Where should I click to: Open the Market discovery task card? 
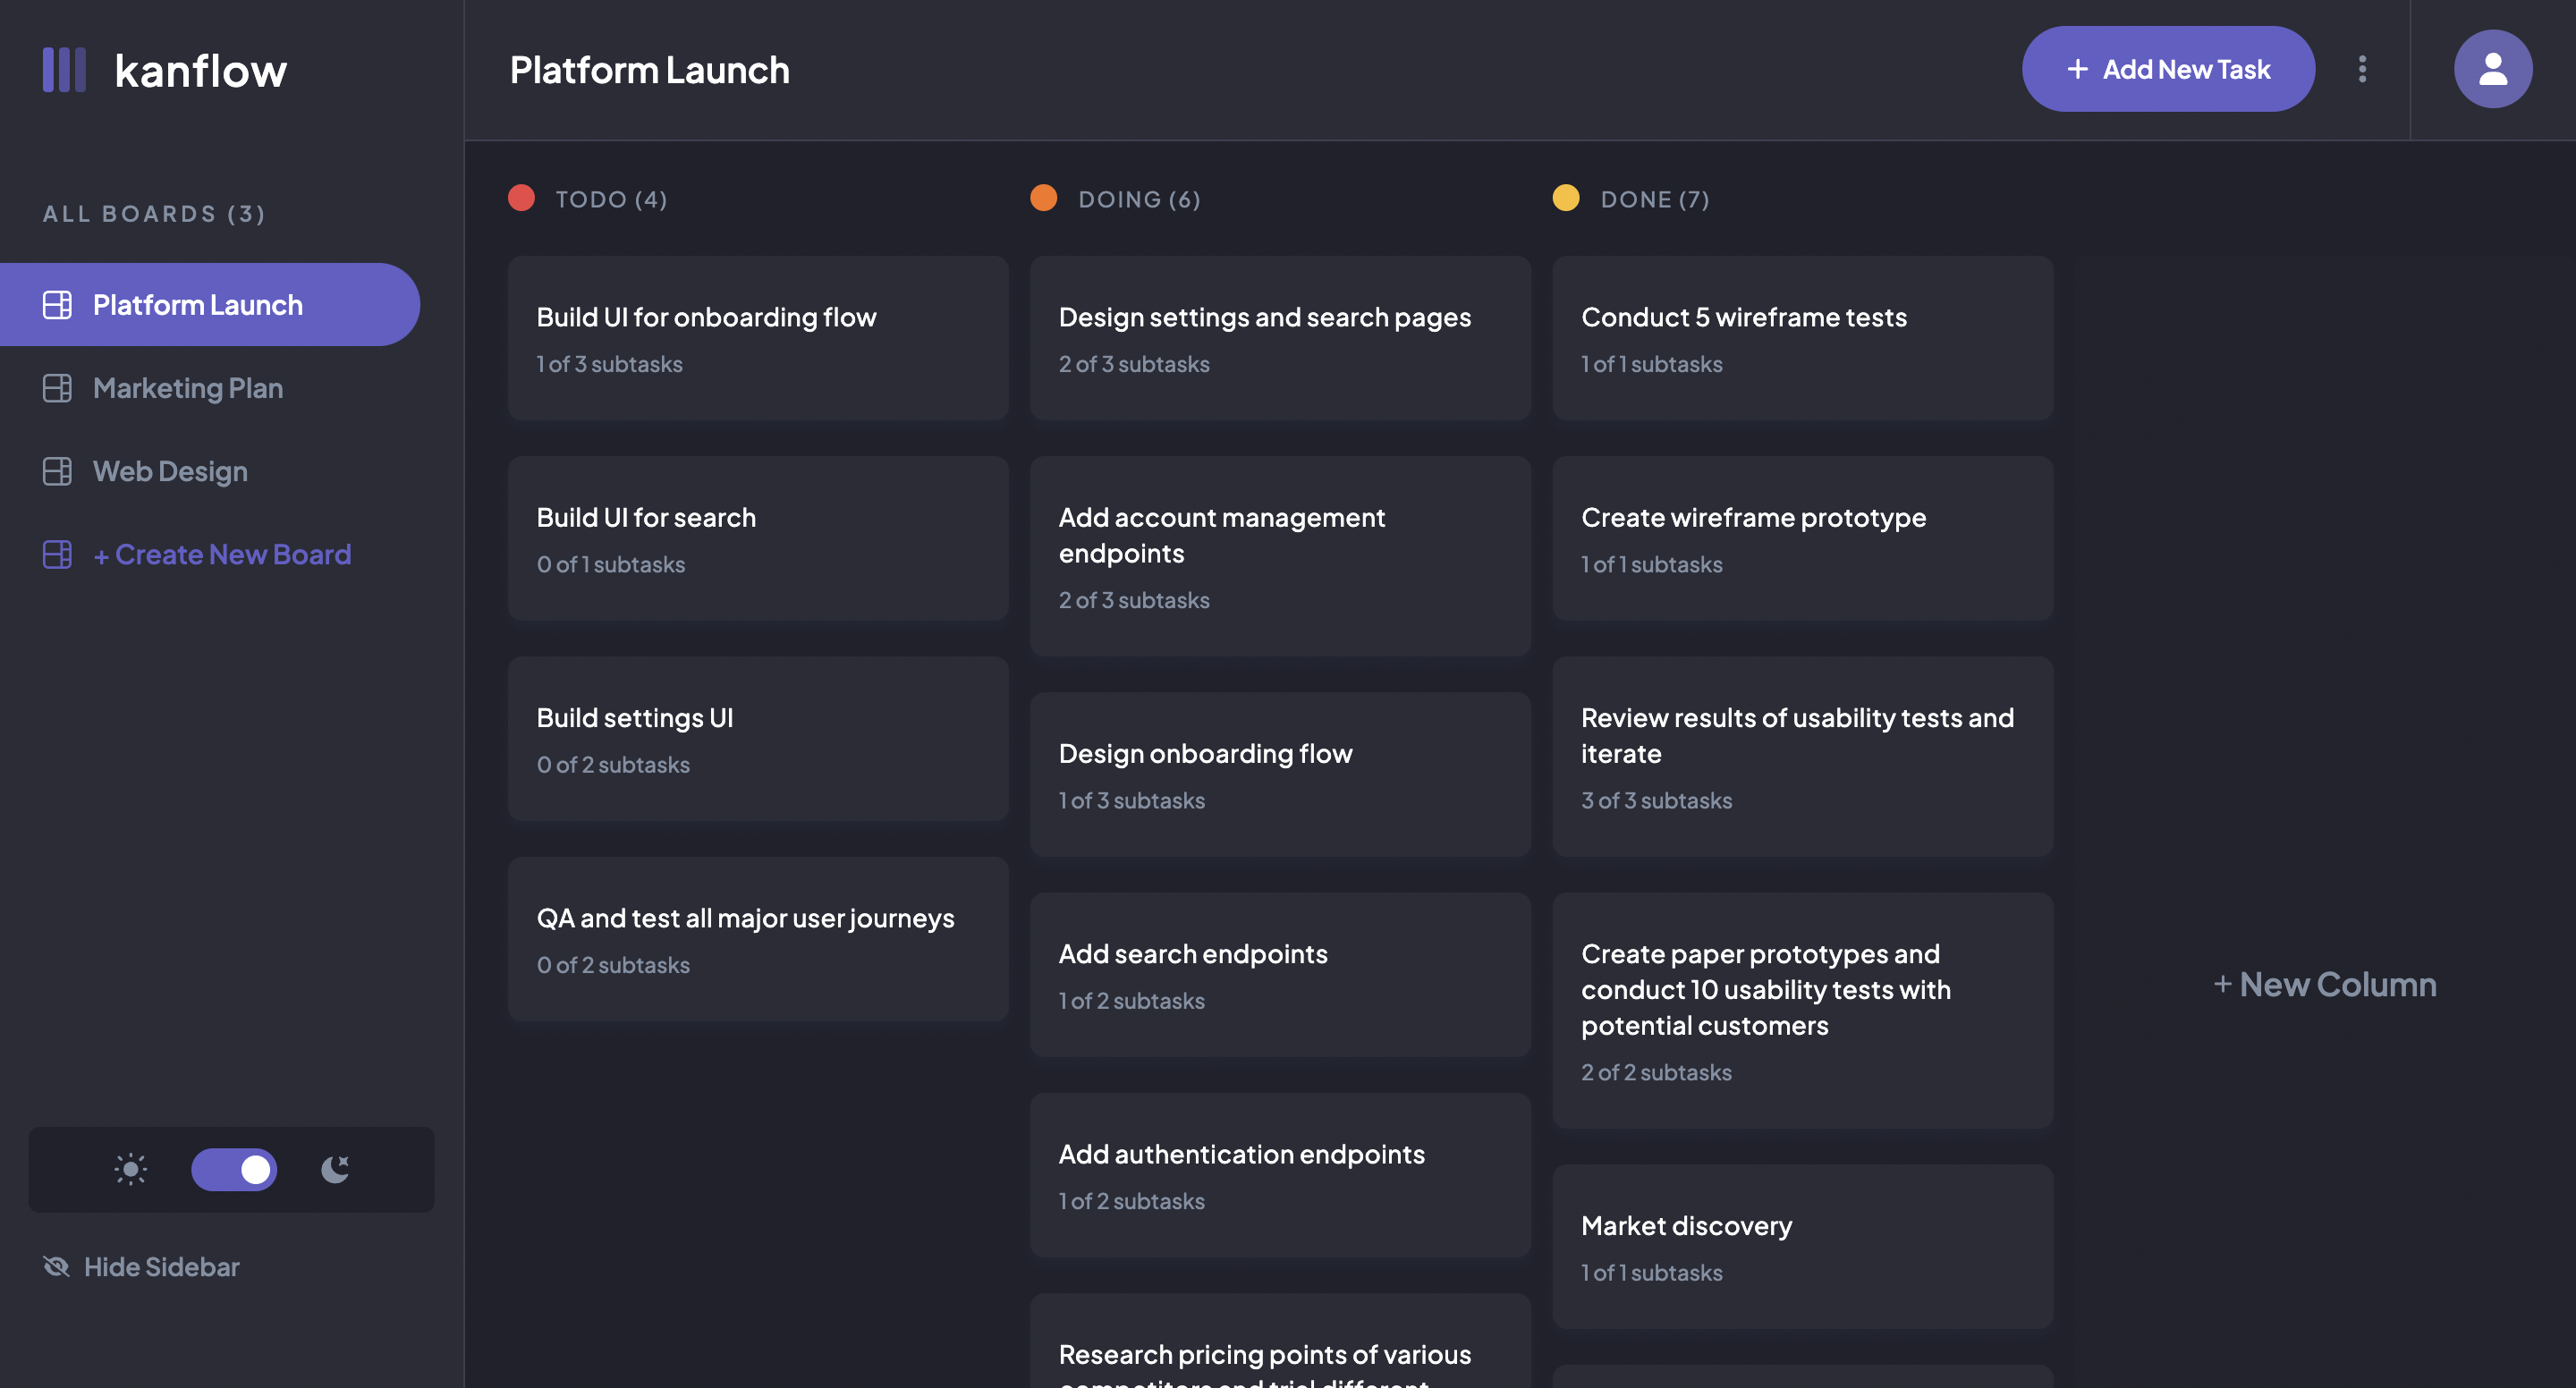tap(1802, 1247)
